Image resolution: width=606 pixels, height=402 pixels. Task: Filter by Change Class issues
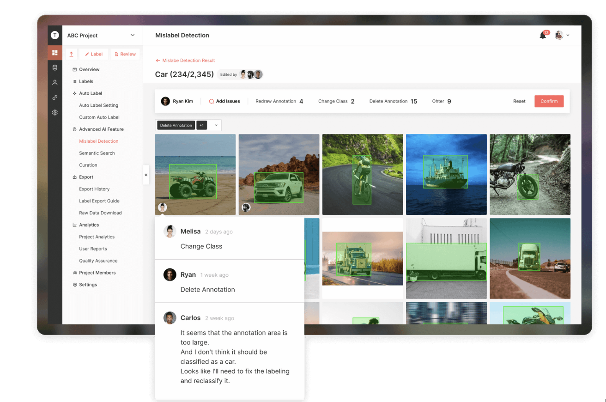tap(336, 101)
